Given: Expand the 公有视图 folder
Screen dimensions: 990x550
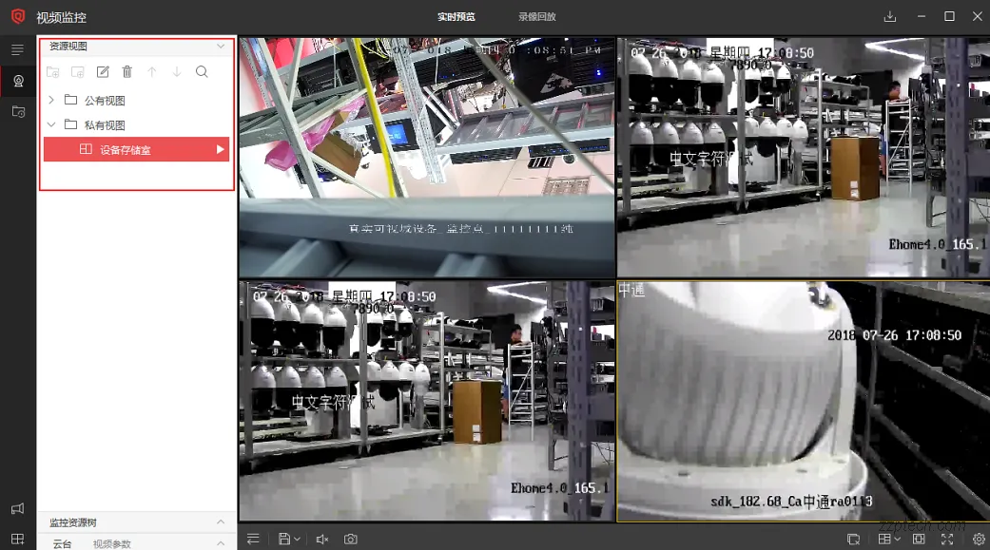Looking at the screenshot, I should (51, 100).
